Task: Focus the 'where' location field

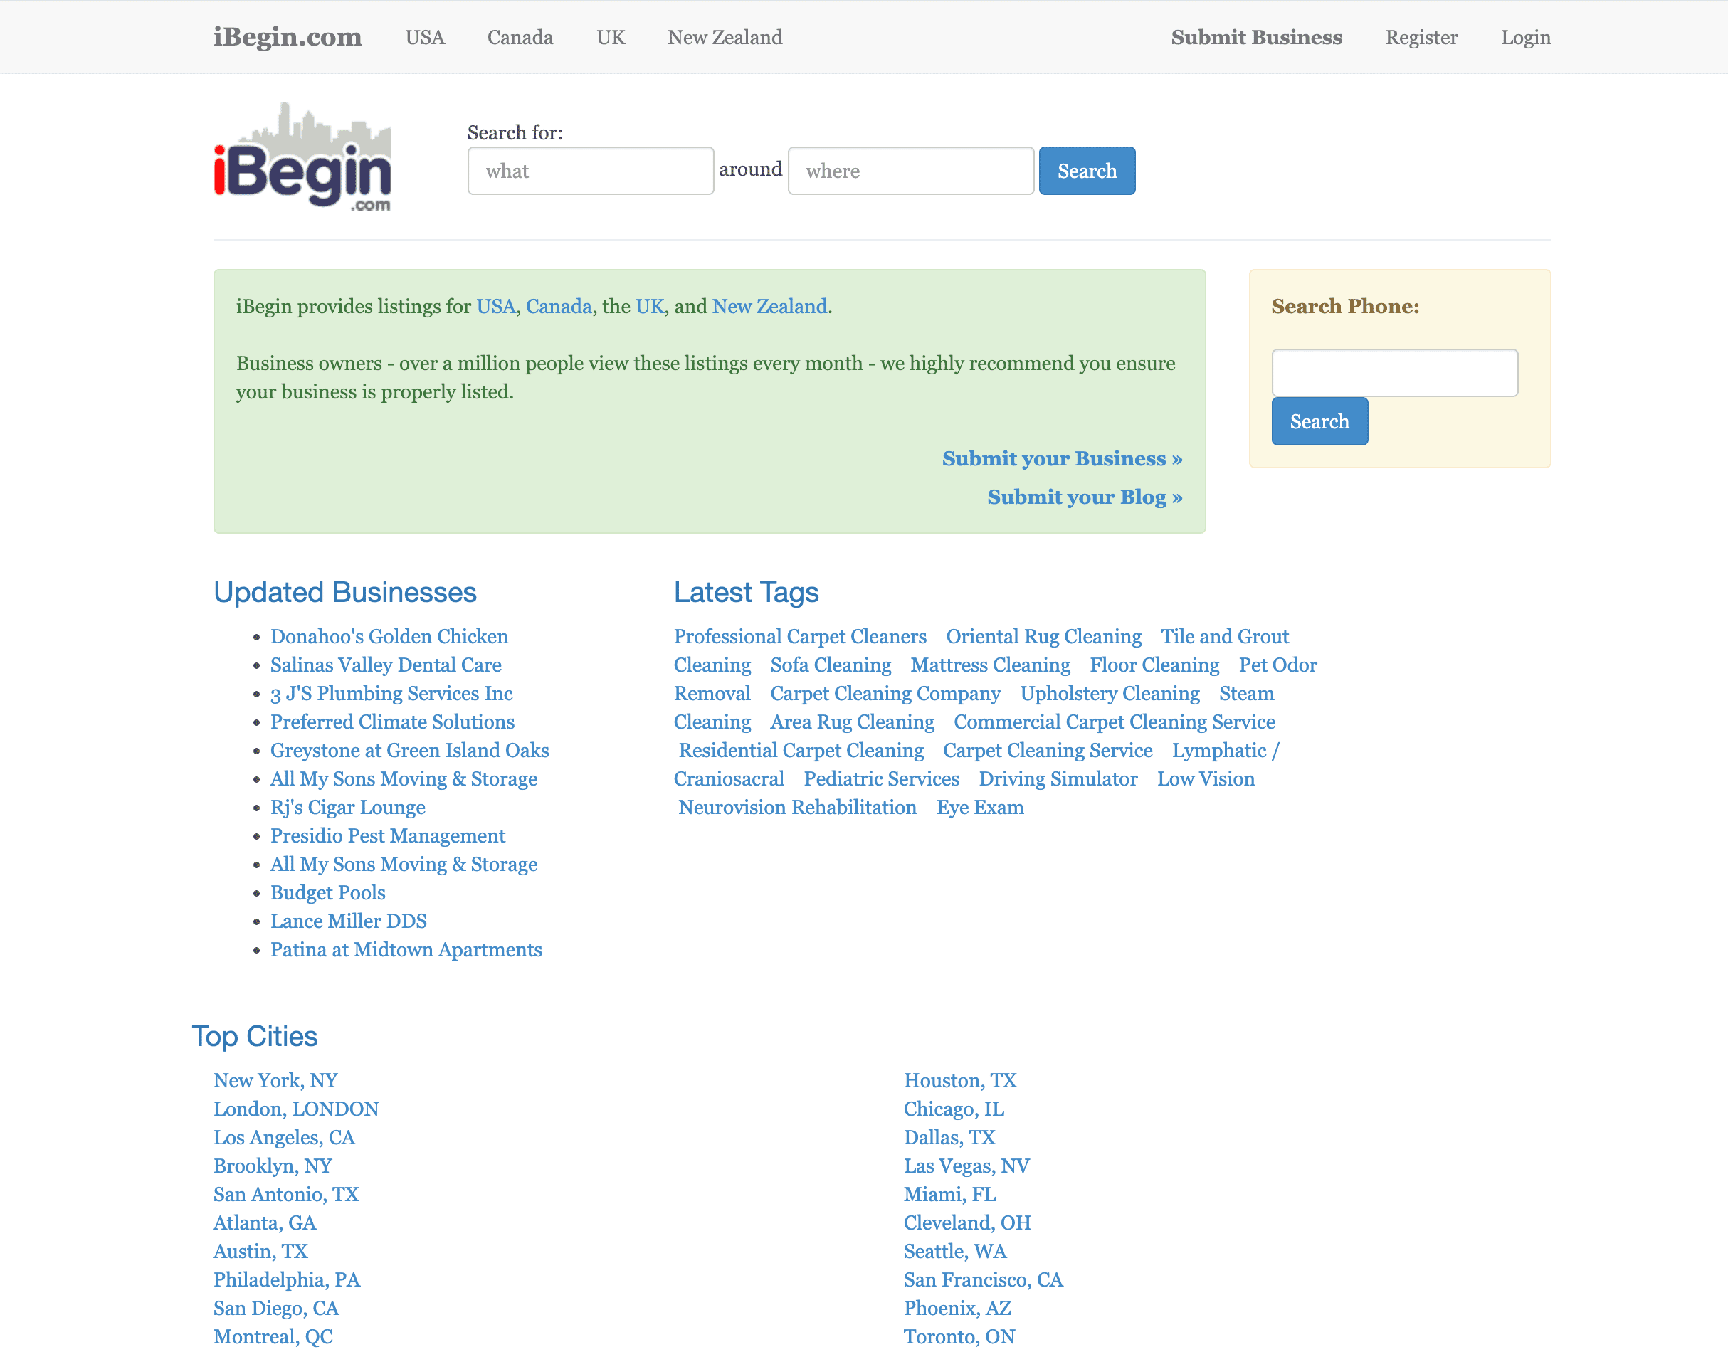Action: (910, 171)
